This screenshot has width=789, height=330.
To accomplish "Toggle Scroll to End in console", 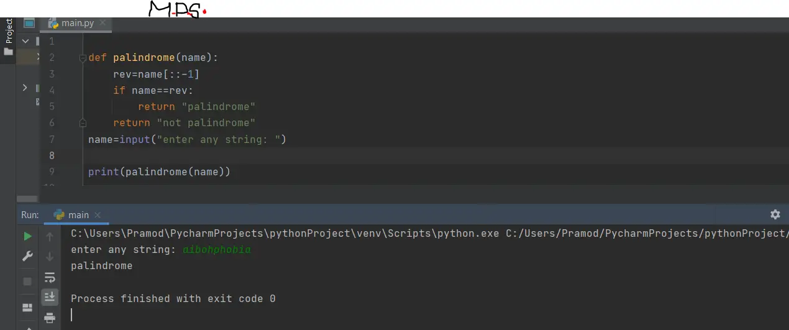I will coord(50,297).
